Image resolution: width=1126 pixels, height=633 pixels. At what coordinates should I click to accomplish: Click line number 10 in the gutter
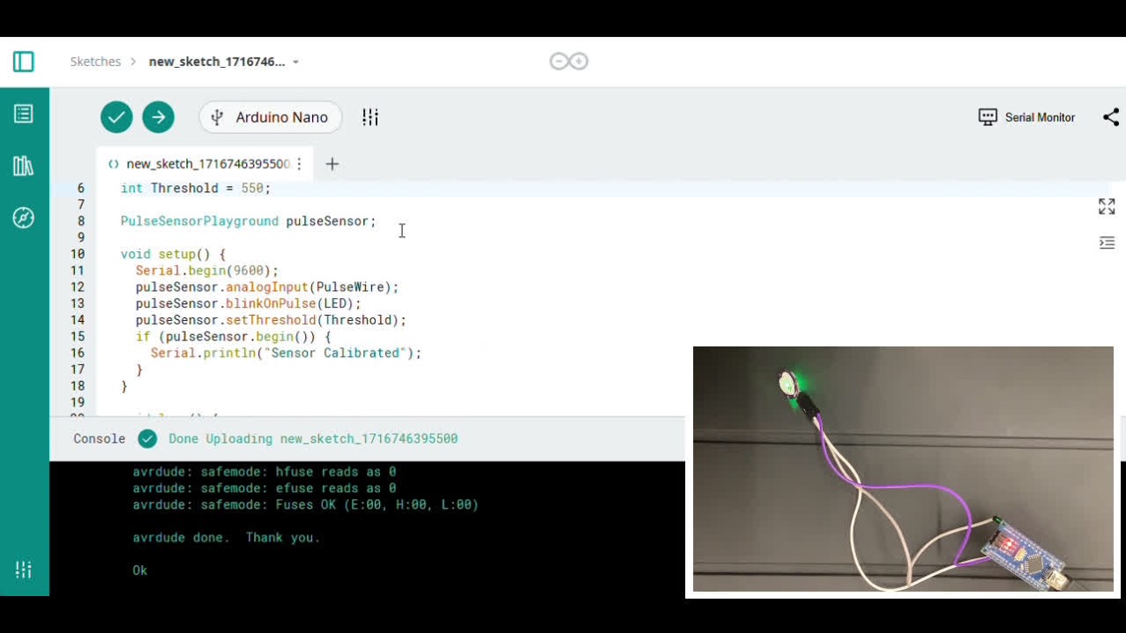78,255
